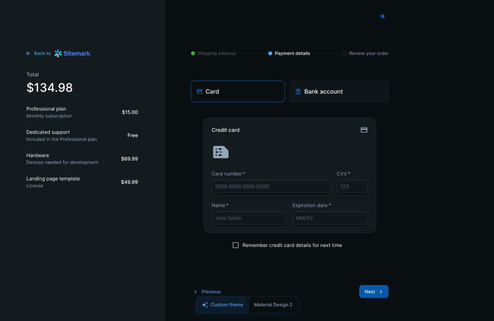494x321 pixels.
Task: Focus the Card number input field
Action: 271,187
